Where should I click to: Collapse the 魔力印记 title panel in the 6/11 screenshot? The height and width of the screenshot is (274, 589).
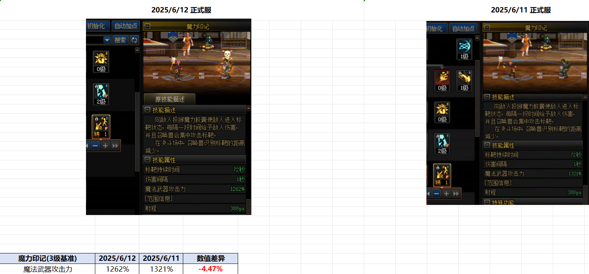pyautogui.click(x=487, y=28)
